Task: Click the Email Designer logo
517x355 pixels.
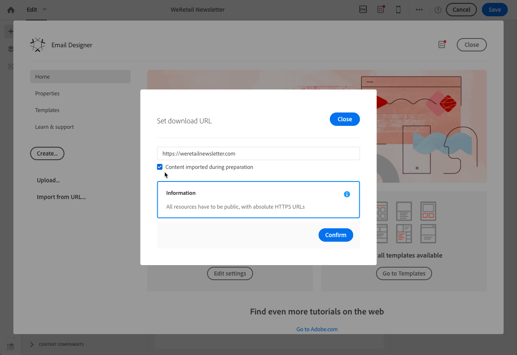Action: (x=38, y=45)
